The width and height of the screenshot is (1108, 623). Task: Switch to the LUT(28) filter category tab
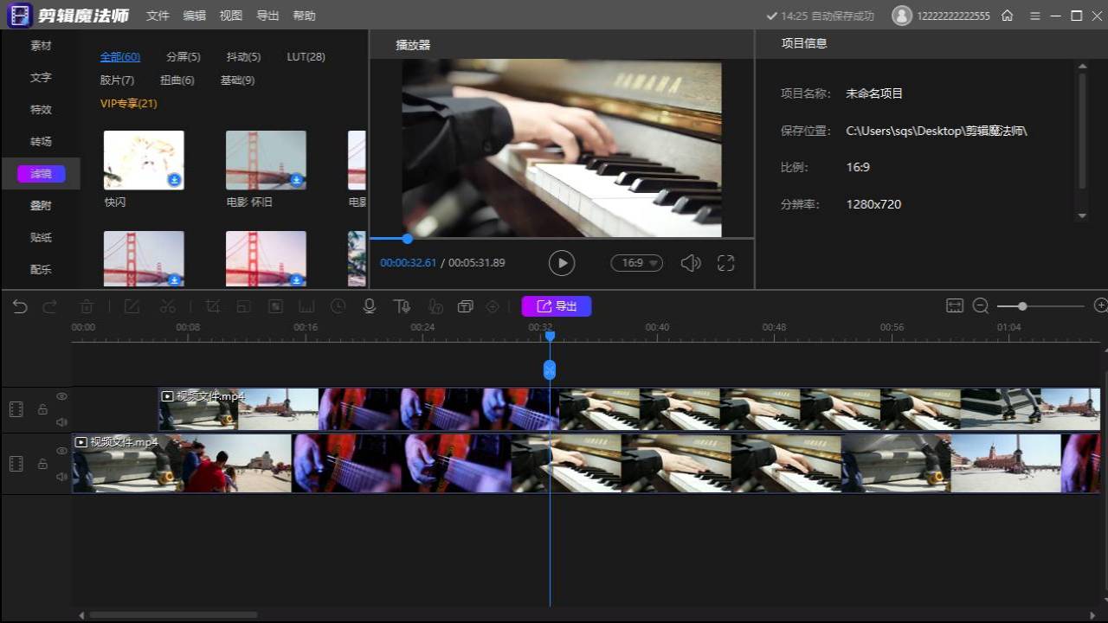(306, 56)
